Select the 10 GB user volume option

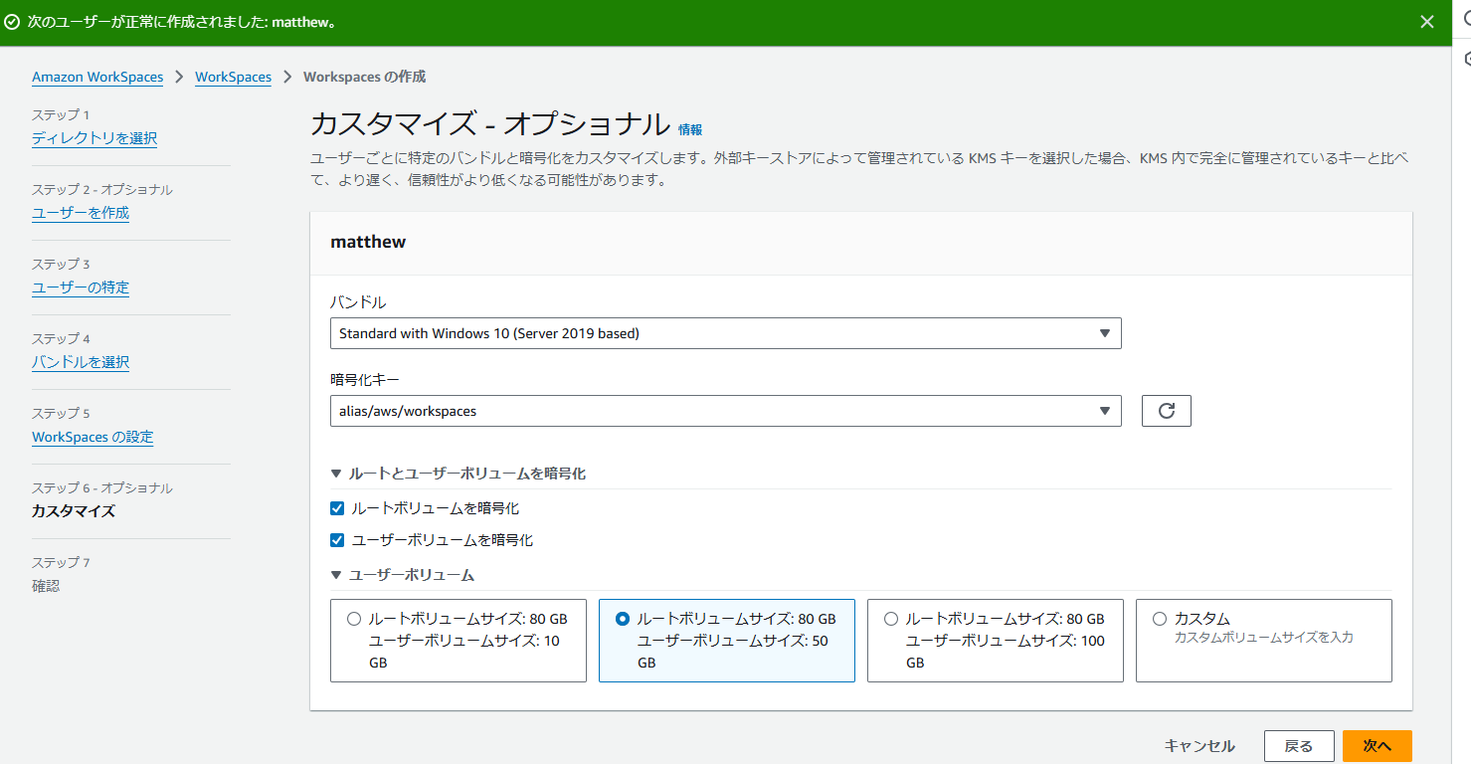pyautogui.click(x=354, y=618)
